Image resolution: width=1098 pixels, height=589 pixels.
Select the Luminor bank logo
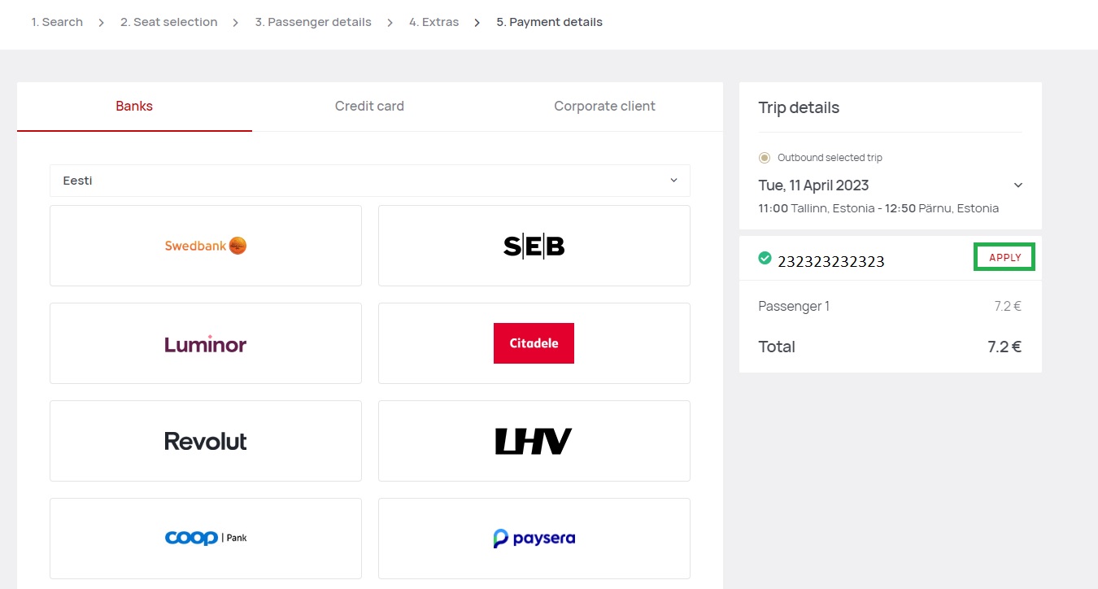[206, 343]
